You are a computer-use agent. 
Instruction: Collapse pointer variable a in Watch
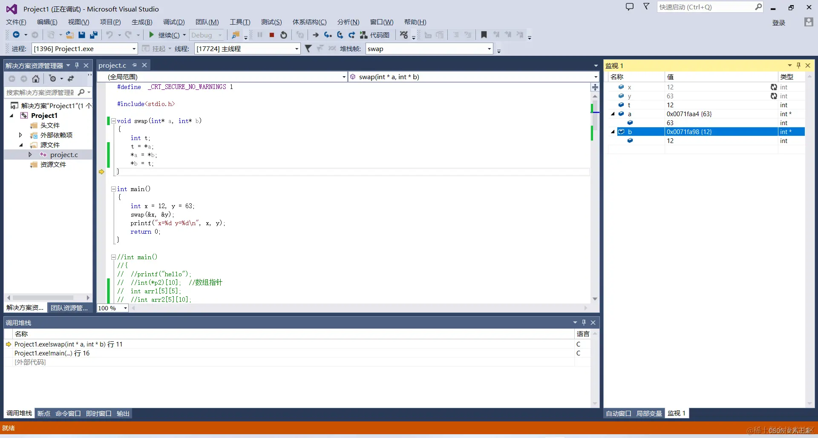pos(613,114)
